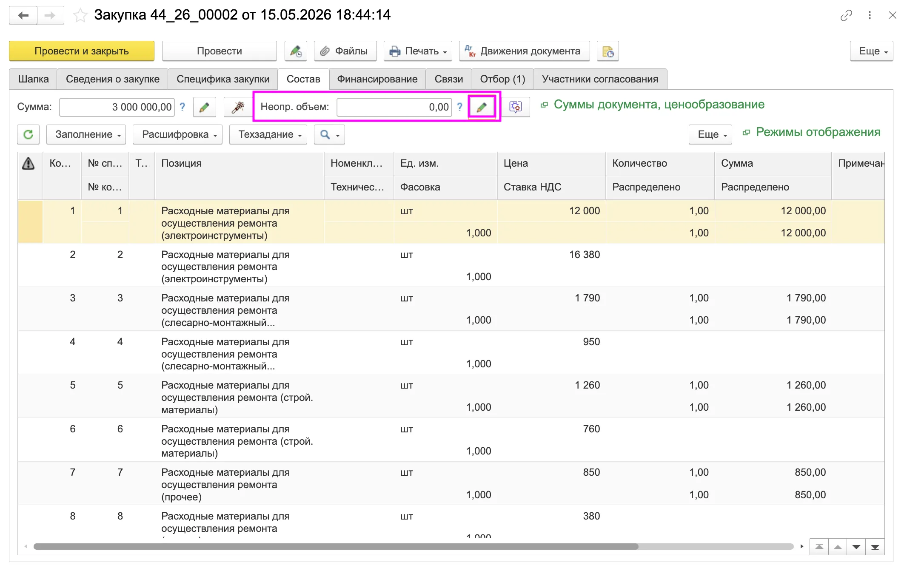Viewport: 907px width, 568px height.
Task: Copy link using chain icon
Action: click(x=846, y=15)
